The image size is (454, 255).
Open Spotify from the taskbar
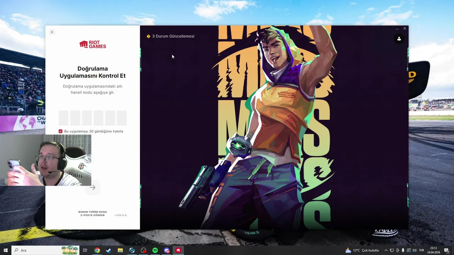155,250
